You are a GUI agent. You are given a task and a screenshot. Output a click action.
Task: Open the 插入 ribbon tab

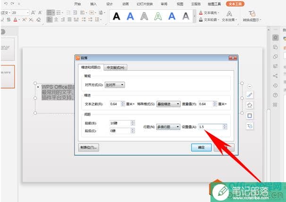(x=93, y=4)
